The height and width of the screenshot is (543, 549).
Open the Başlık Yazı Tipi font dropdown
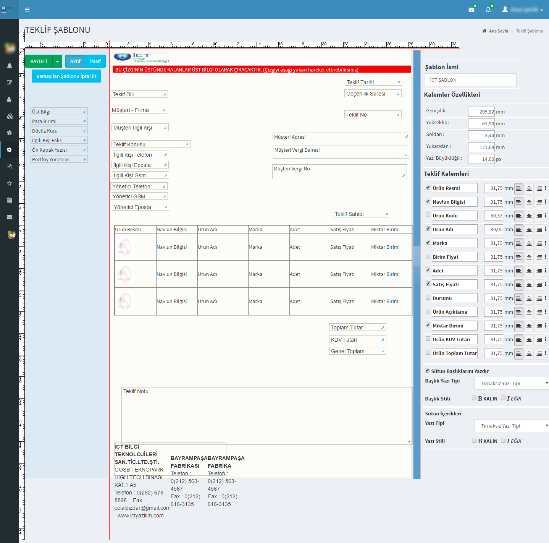pyautogui.click(x=512, y=383)
